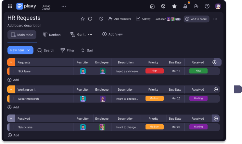Show board info icon

tap(90, 19)
